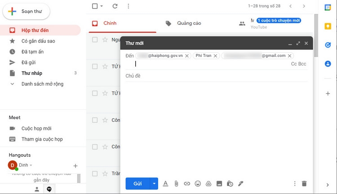Star the first TỨ email row
337x194 pixels.
coord(105,66)
